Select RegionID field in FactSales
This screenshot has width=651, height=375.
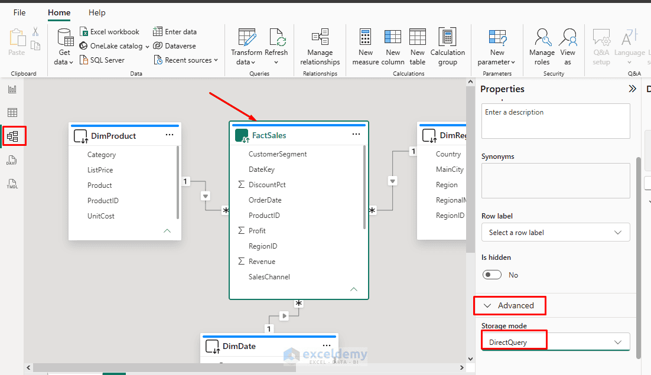point(263,246)
